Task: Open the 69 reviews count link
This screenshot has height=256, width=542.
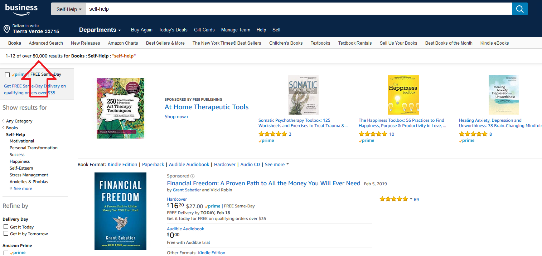Action: pyautogui.click(x=416, y=200)
